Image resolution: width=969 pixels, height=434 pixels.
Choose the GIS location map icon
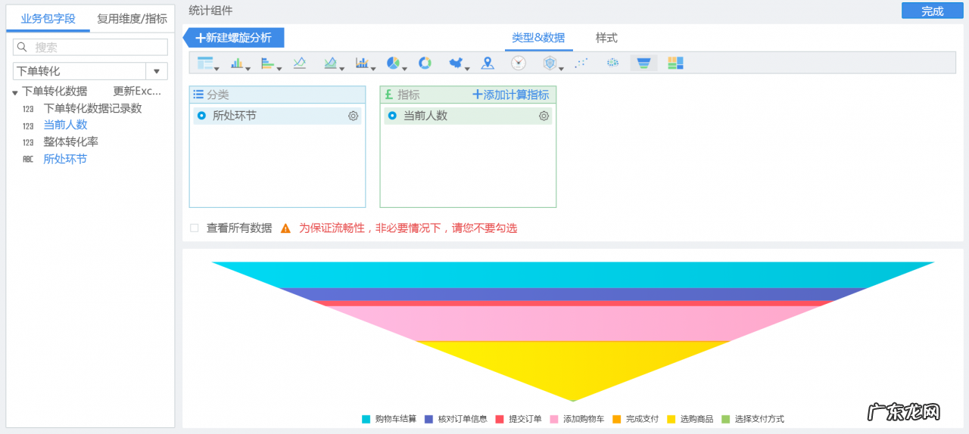[x=488, y=63]
